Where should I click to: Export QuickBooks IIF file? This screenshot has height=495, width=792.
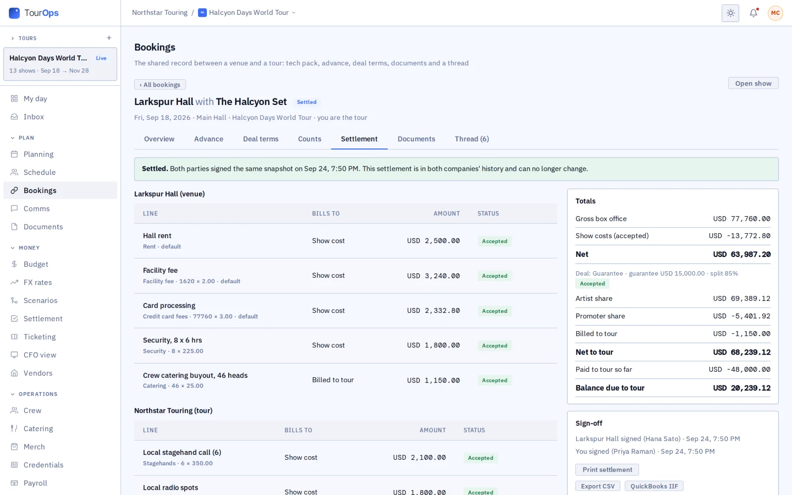coord(654,486)
